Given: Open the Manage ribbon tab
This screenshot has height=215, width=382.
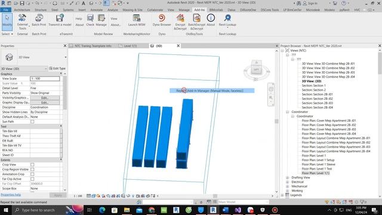Looking at the screenshot, I should pyautogui.click(x=184, y=10).
